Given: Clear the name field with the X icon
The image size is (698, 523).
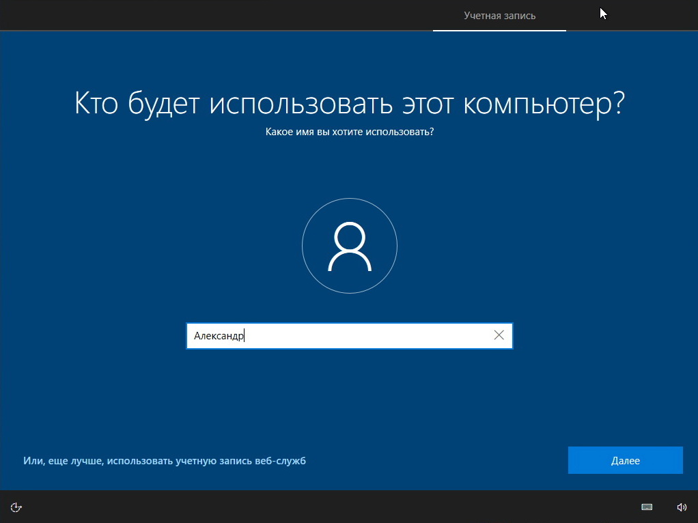Looking at the screenshot, I should pos(499,335).
